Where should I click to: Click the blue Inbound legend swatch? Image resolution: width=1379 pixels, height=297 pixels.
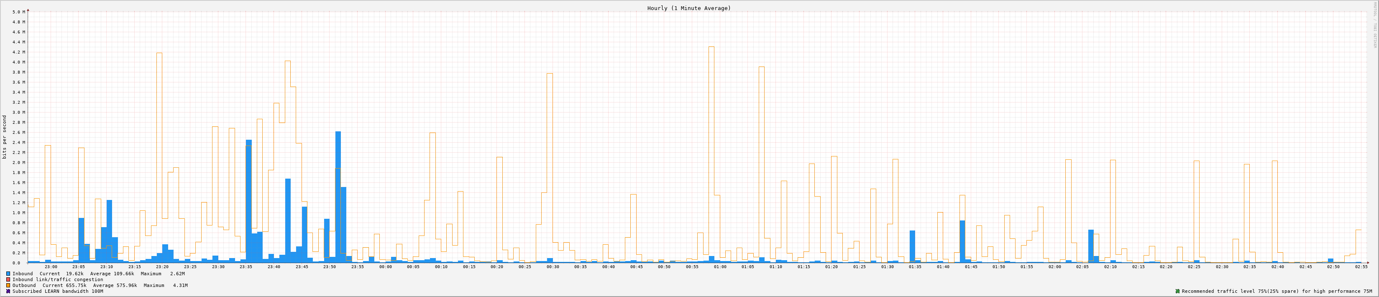[x=8, y=274]
